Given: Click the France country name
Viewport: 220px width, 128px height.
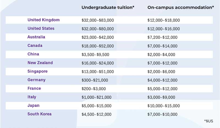Looking at the screenshot, I should [x=34, y=88].
